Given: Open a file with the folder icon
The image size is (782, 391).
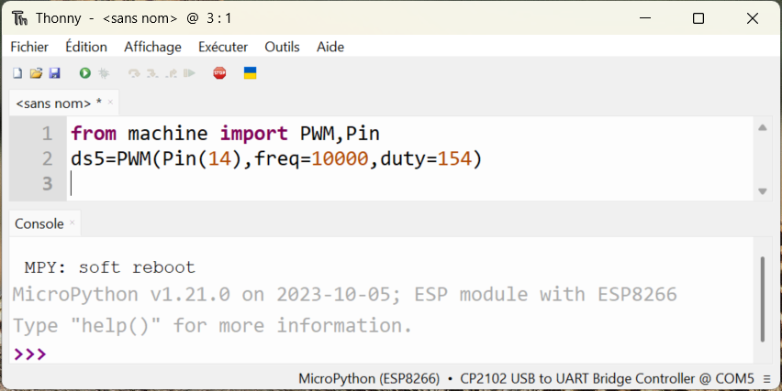Looking at the screenshot, I should [x=36, y=73].
